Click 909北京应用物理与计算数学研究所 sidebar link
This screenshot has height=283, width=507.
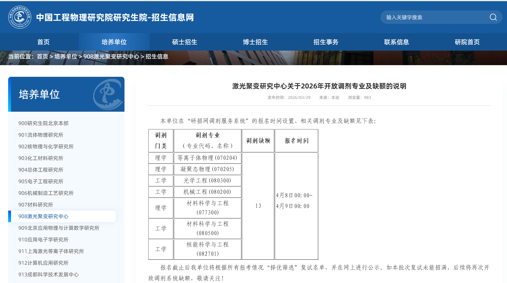59,228
